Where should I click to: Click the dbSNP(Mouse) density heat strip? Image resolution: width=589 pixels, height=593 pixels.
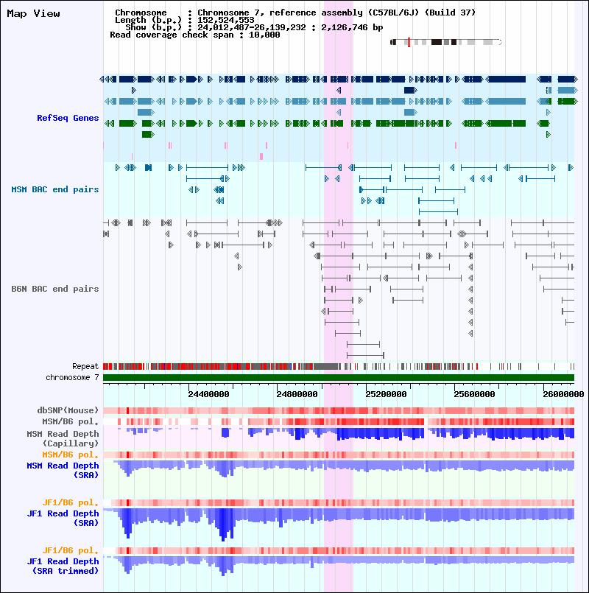coord(339,411)
